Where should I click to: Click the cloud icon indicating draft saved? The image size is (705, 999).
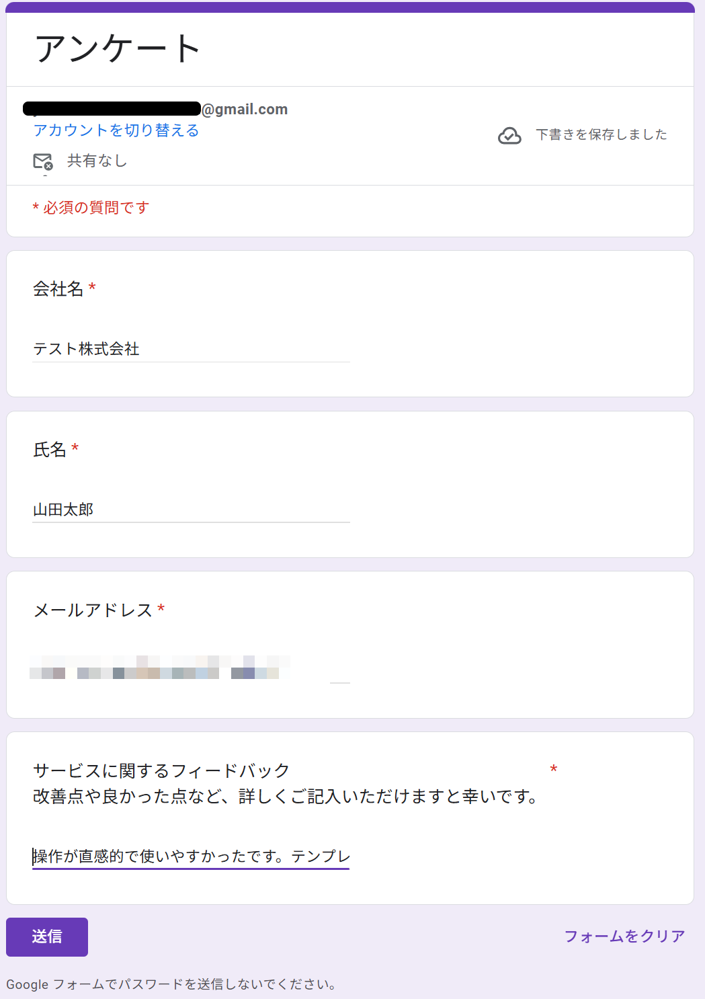pos(510,136)
